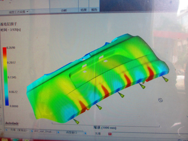Click the icon on the 成型窗口 tab
The image size is (188, 141).
click(59, 132)
